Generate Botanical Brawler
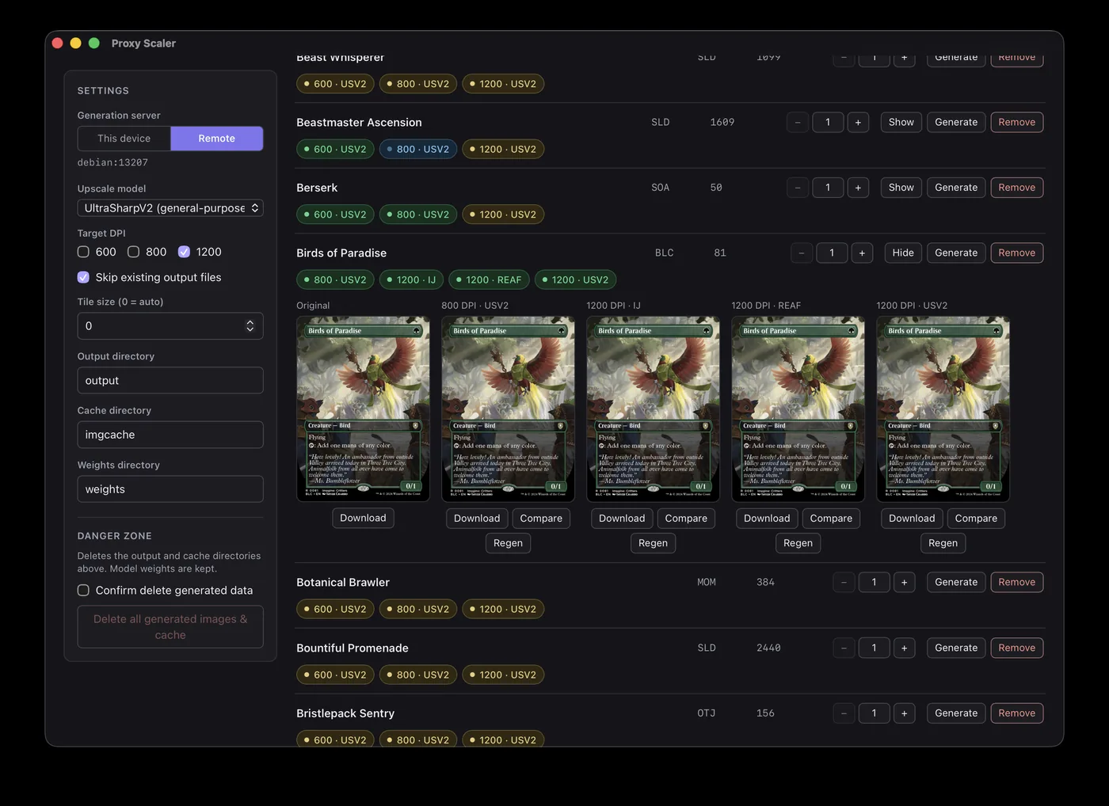Screen dimensions: 1109x806 [956, 582]
